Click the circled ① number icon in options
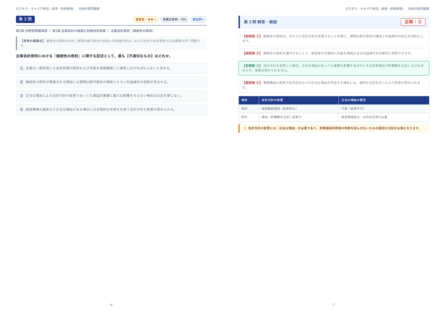Screen dimensions: 445x315 click(x=21, y=68)
